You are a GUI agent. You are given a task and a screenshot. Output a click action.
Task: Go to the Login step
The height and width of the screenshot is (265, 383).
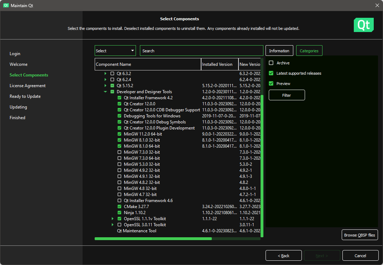point(15,54)
